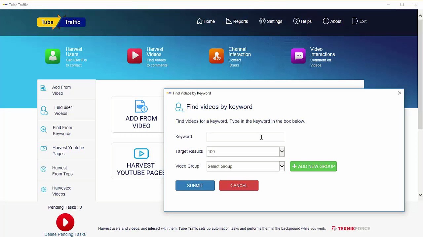
Task: Click the Exit door icon
Action: point(355,21)
